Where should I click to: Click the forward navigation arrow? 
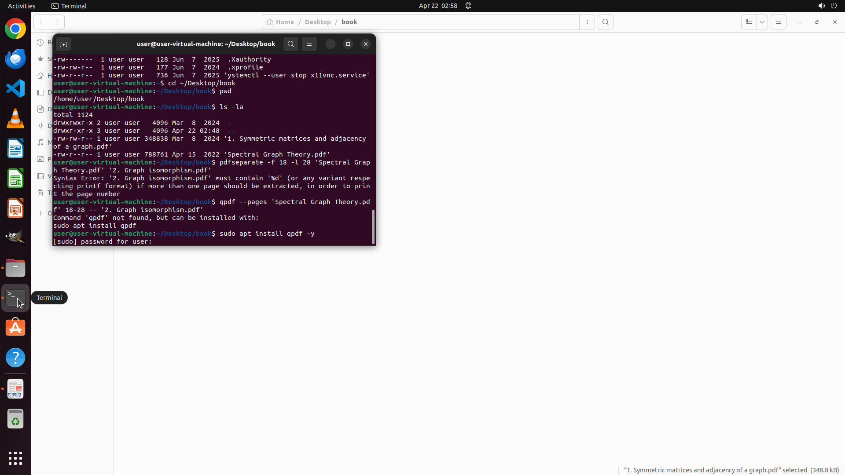[57, 22]
